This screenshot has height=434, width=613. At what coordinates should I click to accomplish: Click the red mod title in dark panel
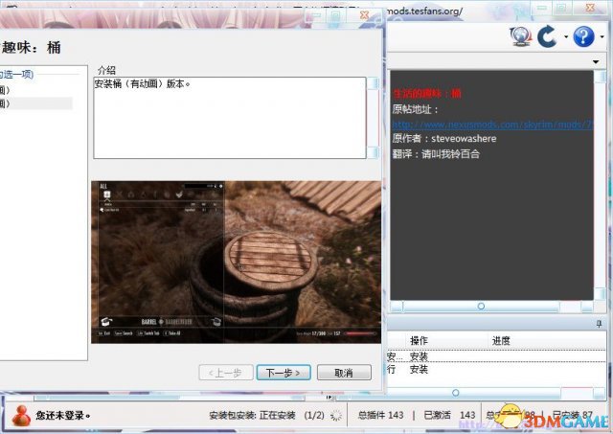(x=427, y=93)
